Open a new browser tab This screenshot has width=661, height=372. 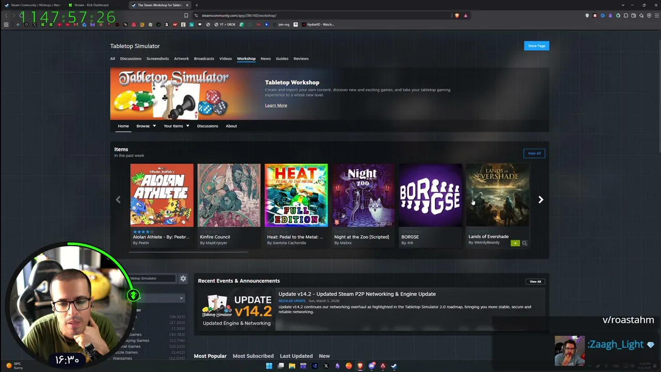pos(196,5)
